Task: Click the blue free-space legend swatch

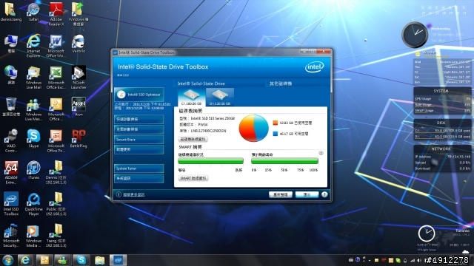Action: tap(275, 134)
